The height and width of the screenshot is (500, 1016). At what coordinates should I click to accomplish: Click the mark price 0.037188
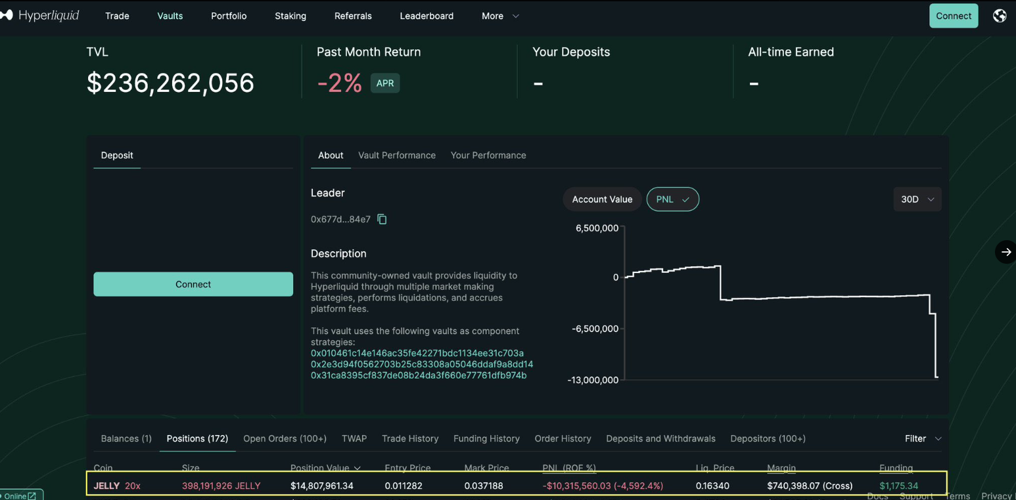[x=483, y=486]
